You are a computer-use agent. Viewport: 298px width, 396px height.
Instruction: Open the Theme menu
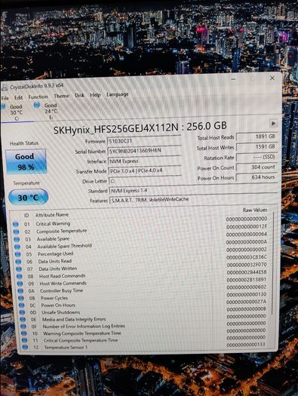coord(61,96)
